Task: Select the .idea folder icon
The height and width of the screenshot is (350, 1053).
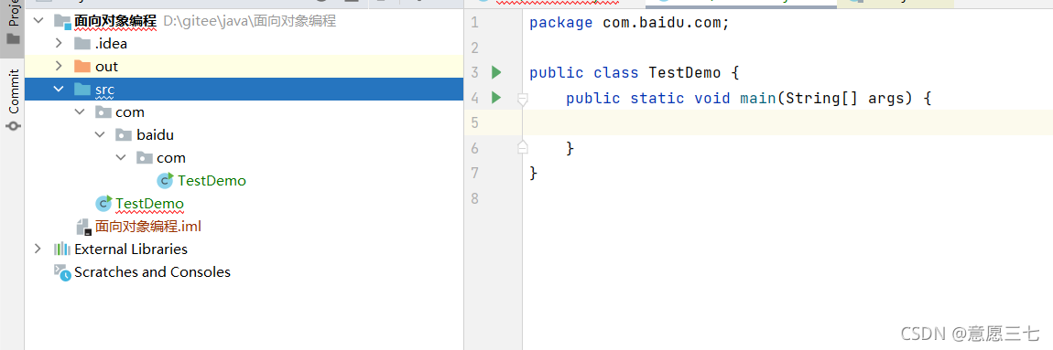Action: coord(81,44)
